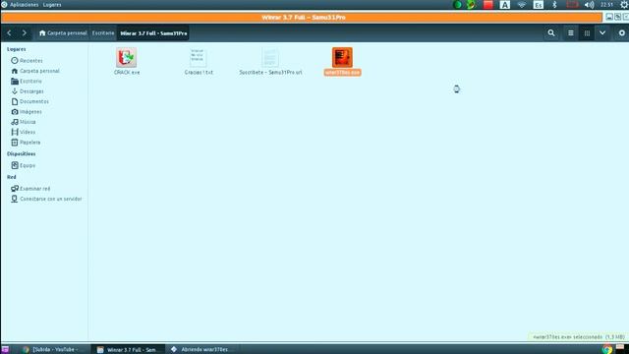
Task: Click the Chrome icon in bottom right tray
Action: 607,349
